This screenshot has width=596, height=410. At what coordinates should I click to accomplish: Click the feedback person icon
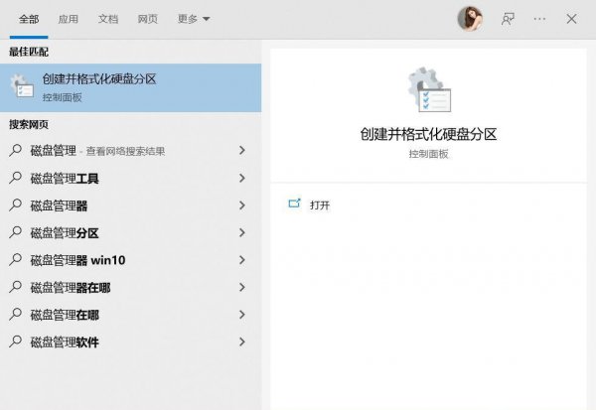[x=508, y=19]
